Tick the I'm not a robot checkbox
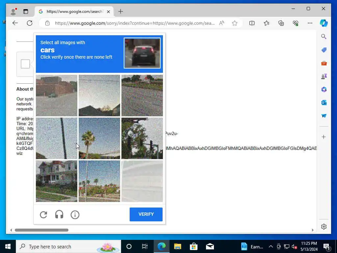337x253 pixels. (x=25, y=64)
